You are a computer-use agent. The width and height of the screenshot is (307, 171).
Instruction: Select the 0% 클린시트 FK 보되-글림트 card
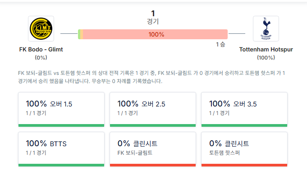(153, 149)
